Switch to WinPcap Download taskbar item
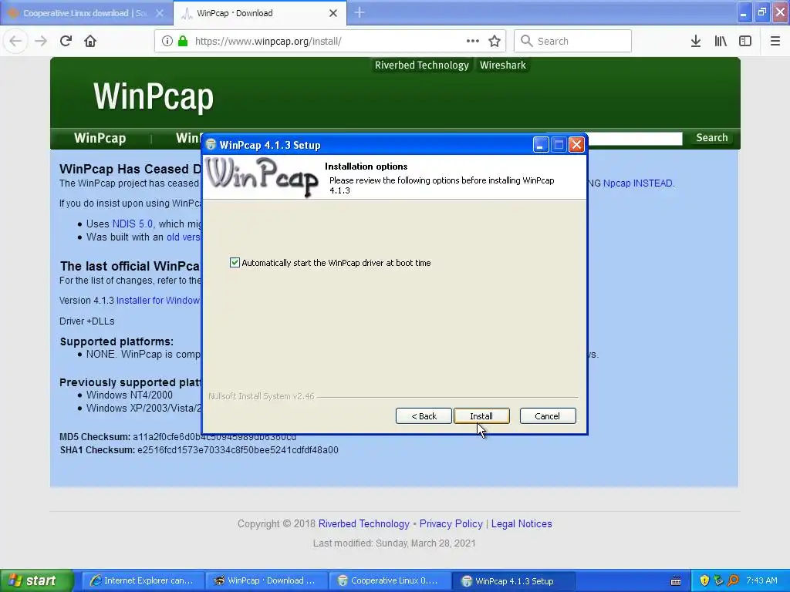790x592 pixels. [x=265, y=580]
